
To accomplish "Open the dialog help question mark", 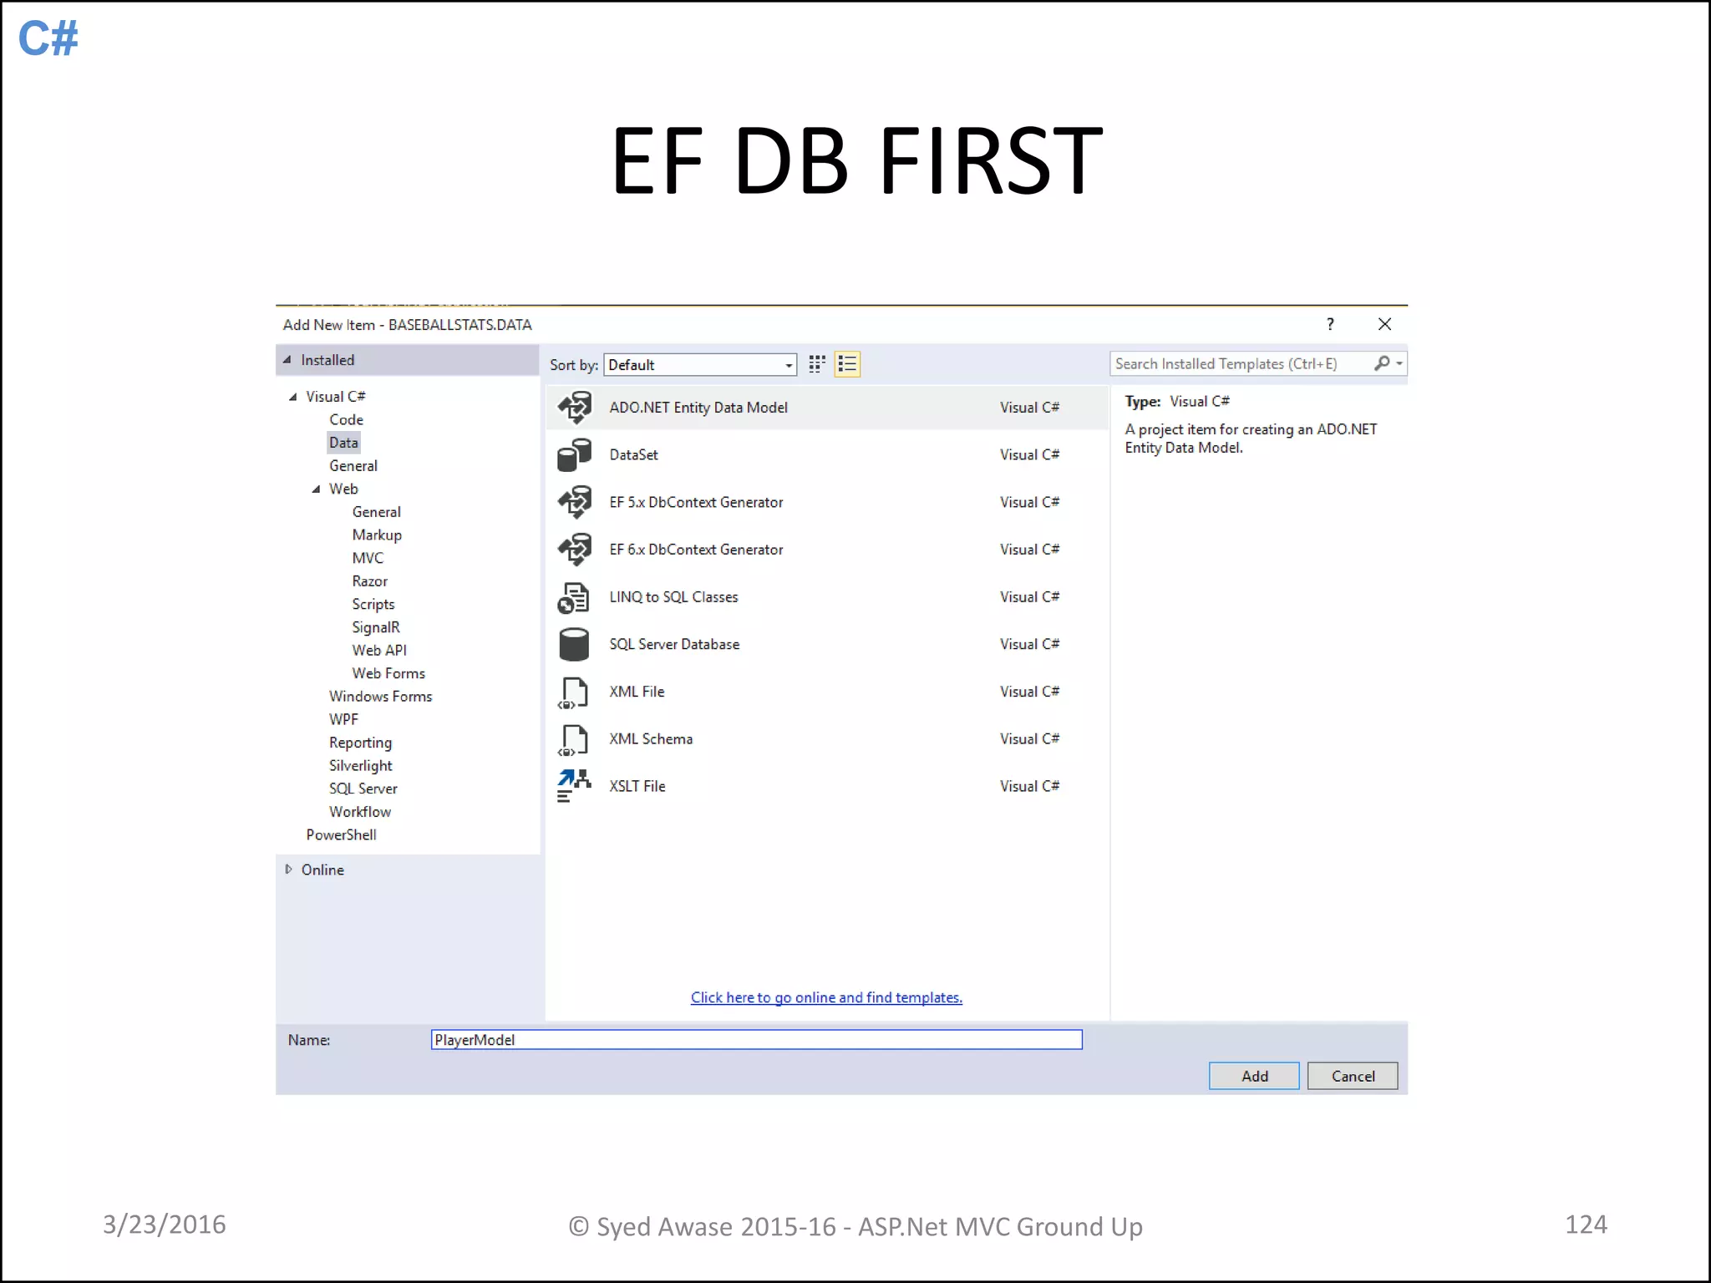I will 1330,324.
